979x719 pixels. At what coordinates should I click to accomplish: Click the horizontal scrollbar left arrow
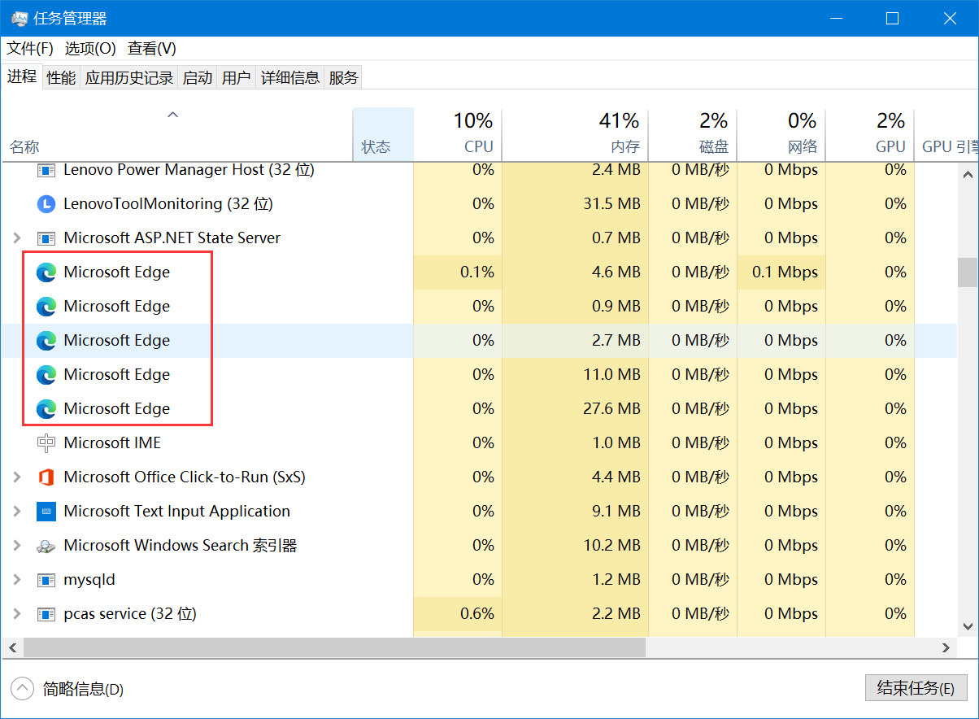coord(11,647)
